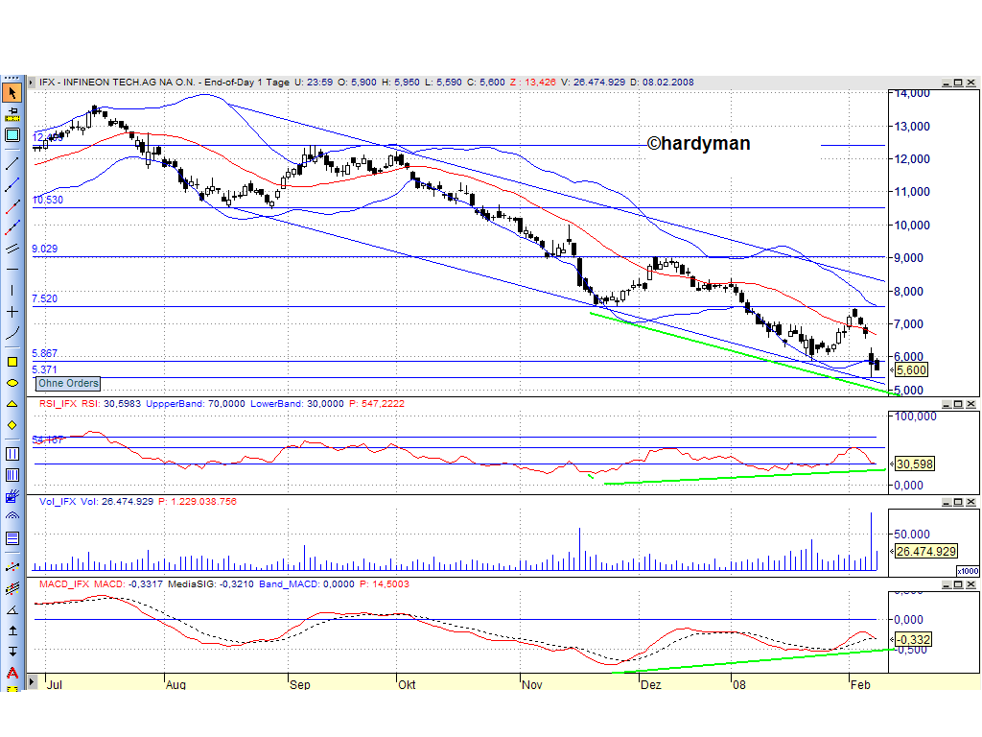
Task: Select the yellow ellipse drawing tool
Action: coord(12,384)
